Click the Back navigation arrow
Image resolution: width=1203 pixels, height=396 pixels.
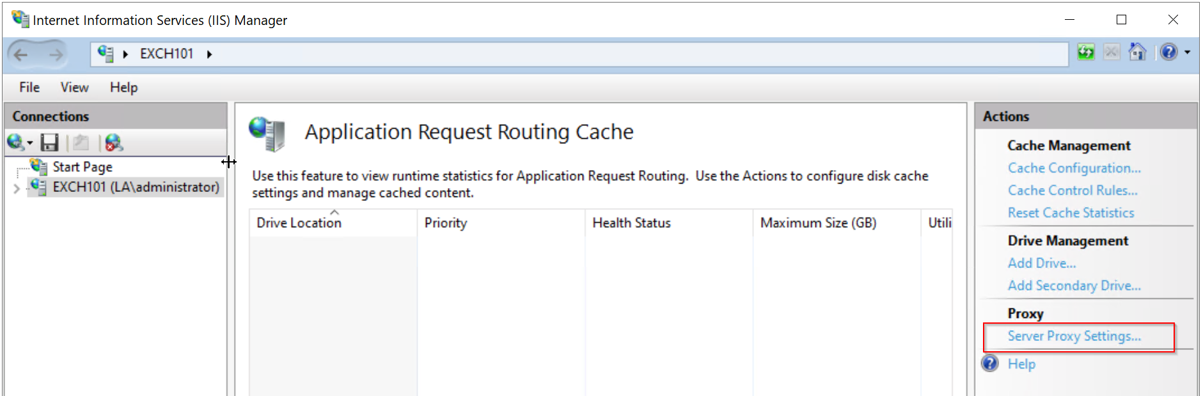21,55
